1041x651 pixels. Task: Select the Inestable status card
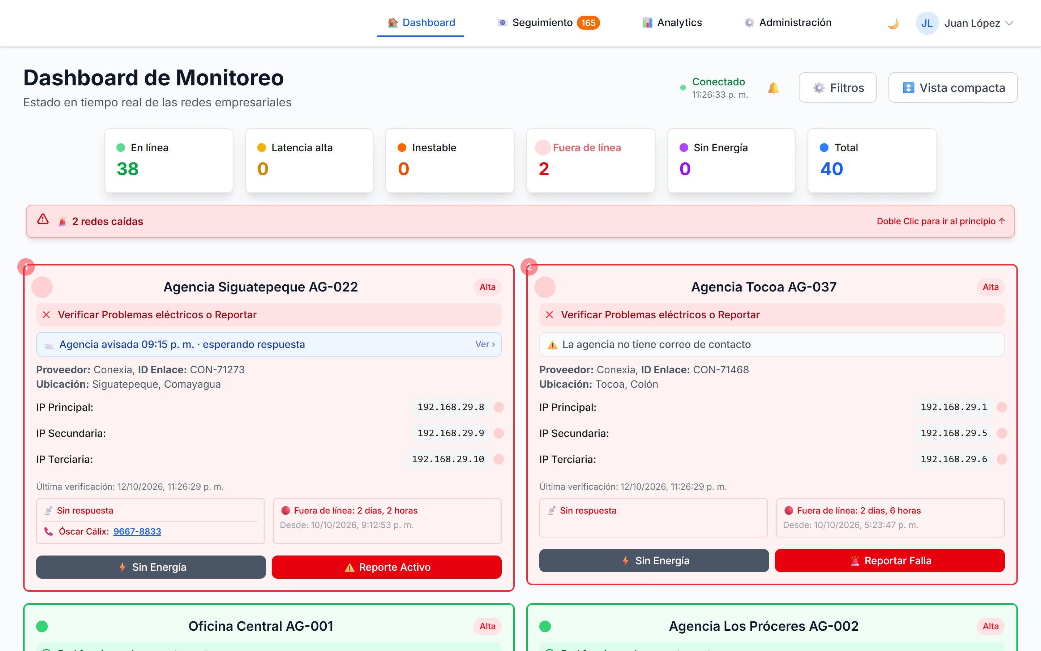tap(450, 161)
